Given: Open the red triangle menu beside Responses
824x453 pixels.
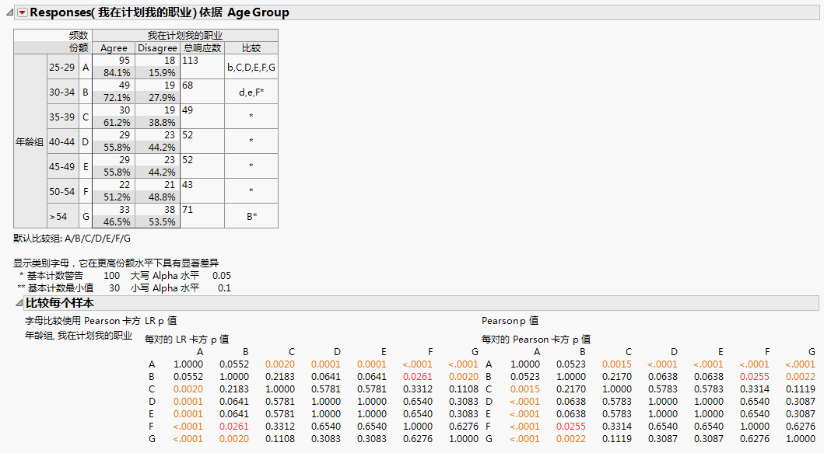Looking at the screenshot, I should (x=22, y=12).
